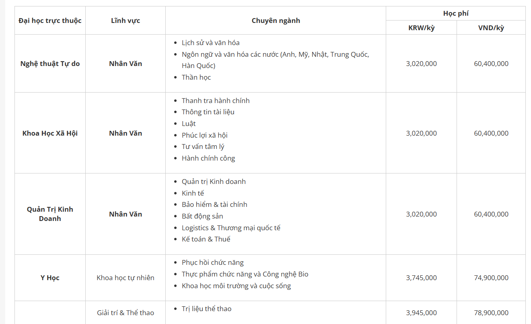The width and height of the screenshot is (531, 324).
Task: Select the 3,945,000 KRW tuition value
Action: (x=421, y=313)
